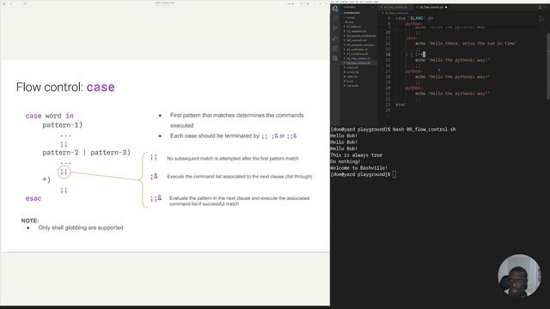Click the 'esac' keyword on line 23

[x=400, y=105]
